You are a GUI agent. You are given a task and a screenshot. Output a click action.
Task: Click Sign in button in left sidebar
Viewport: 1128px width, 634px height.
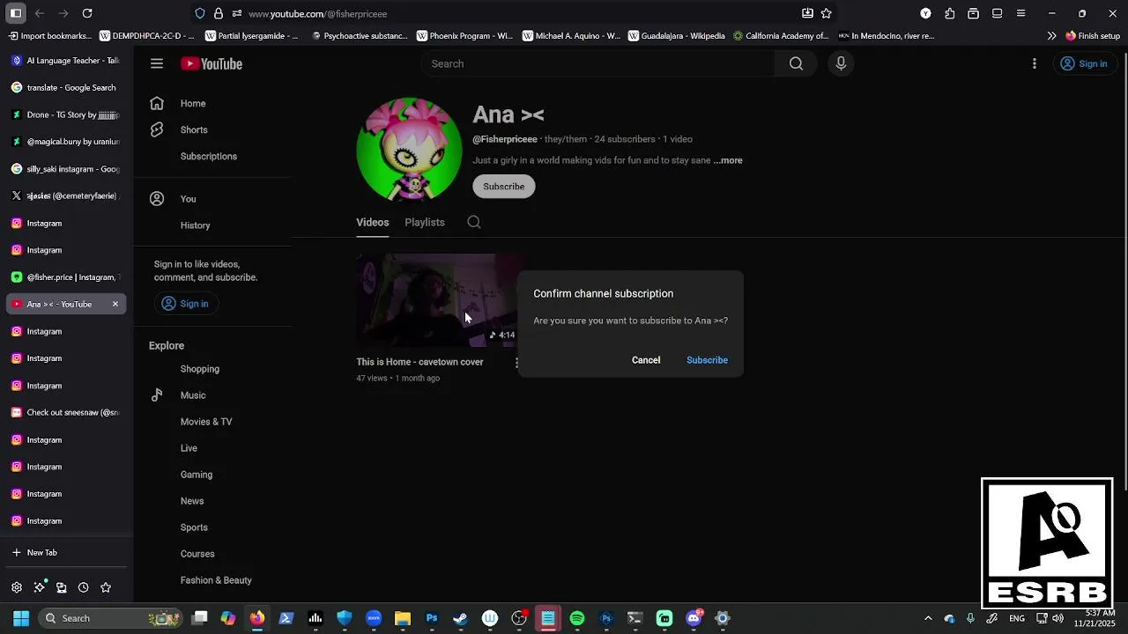click(x=185, y=304)
